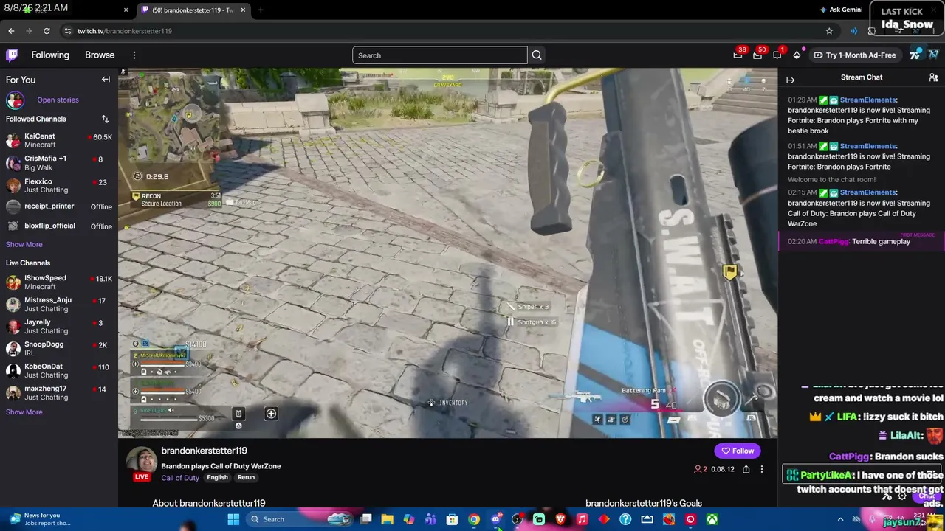Open Discord from taskbar
The width and height of the screenshot is (945, 531).
[x=495, y=519]
